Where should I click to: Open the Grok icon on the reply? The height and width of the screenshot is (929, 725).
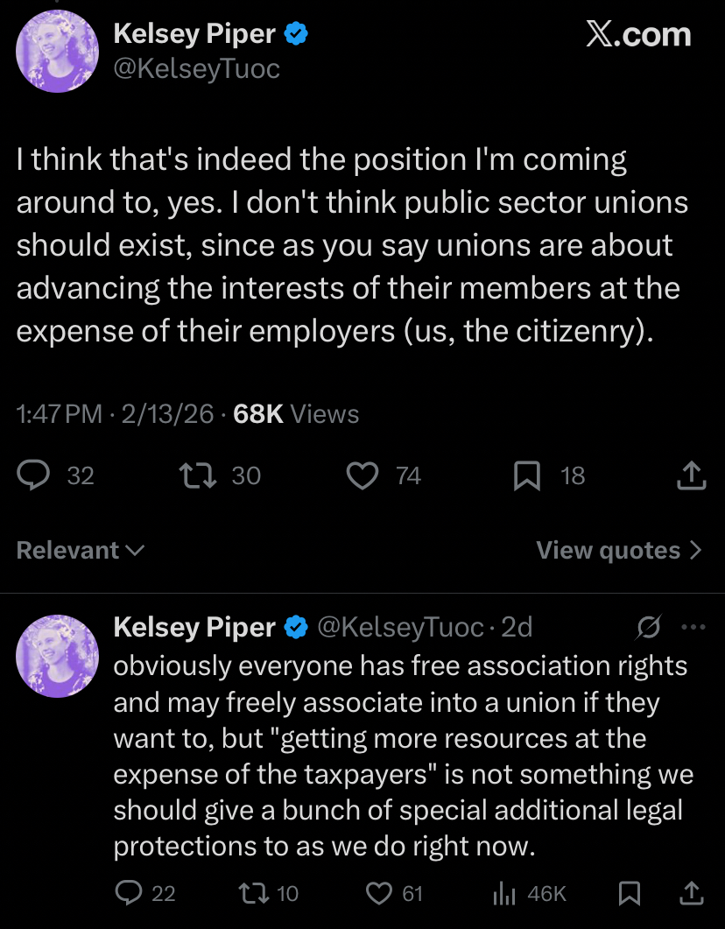tap(650, 627)
